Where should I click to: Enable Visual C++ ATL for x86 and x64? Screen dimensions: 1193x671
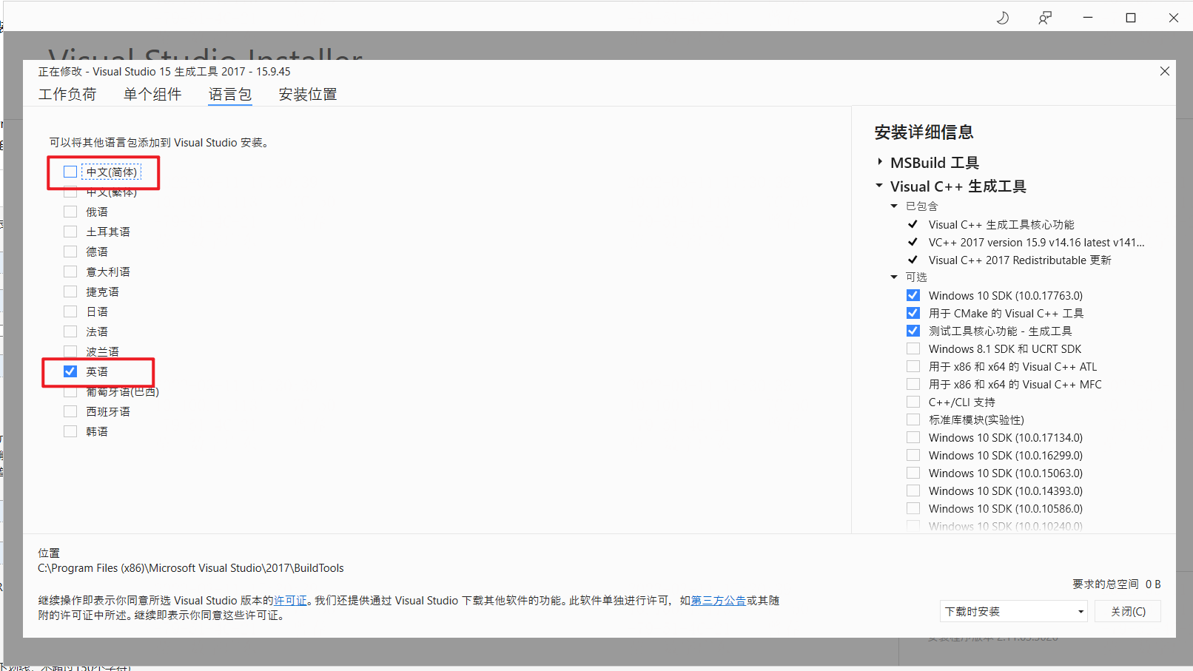coord(913,366)
